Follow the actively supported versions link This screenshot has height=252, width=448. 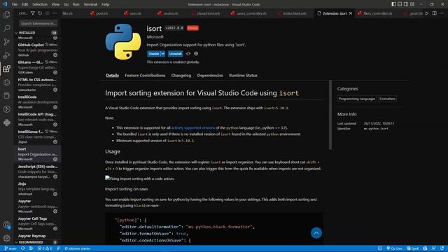click(193, 127)
